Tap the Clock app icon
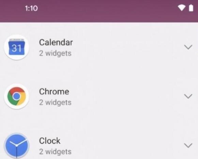Image resolution: width=198 pixels, height=159 pixels. click(17, 145)
